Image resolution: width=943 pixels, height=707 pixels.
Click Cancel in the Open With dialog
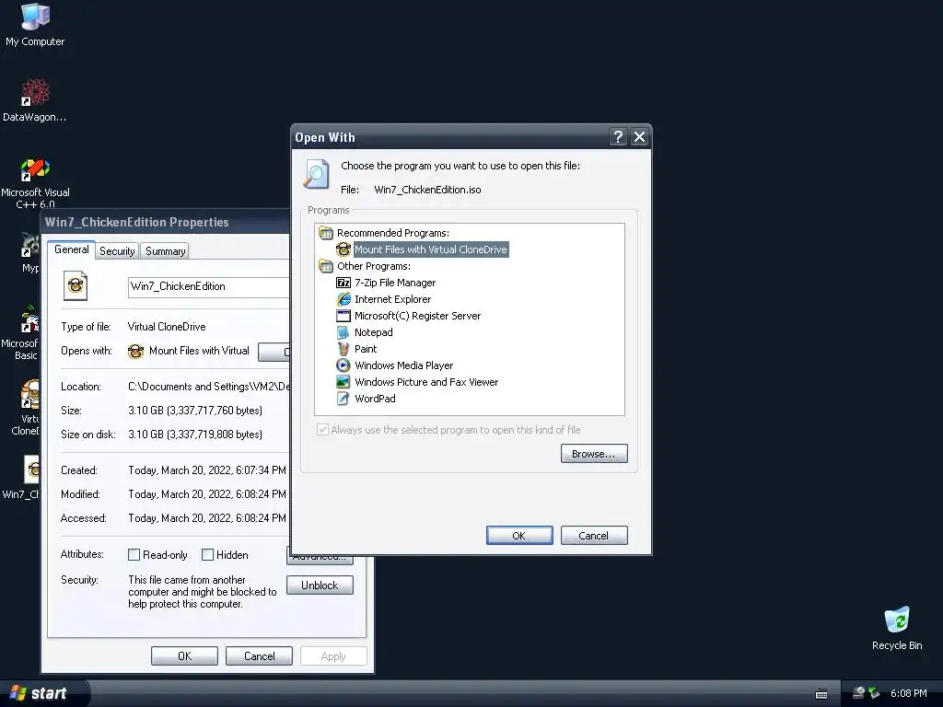click(x=594, y=536)
